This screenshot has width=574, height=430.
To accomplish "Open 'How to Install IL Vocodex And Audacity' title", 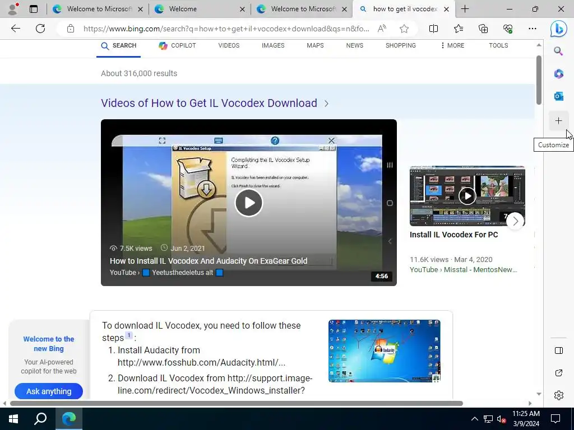I will click(209, 261).
